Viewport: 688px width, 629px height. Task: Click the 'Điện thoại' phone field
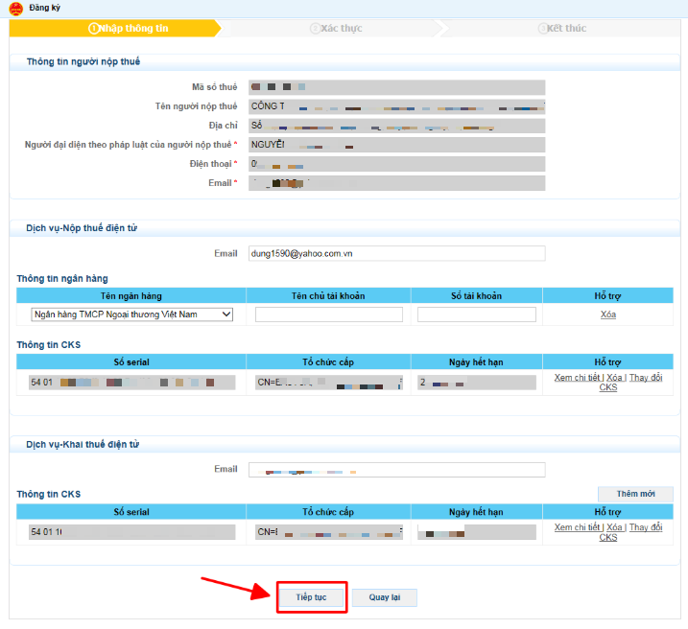(x=396, y=164)
